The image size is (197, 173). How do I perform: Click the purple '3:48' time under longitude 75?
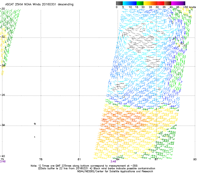3,162
